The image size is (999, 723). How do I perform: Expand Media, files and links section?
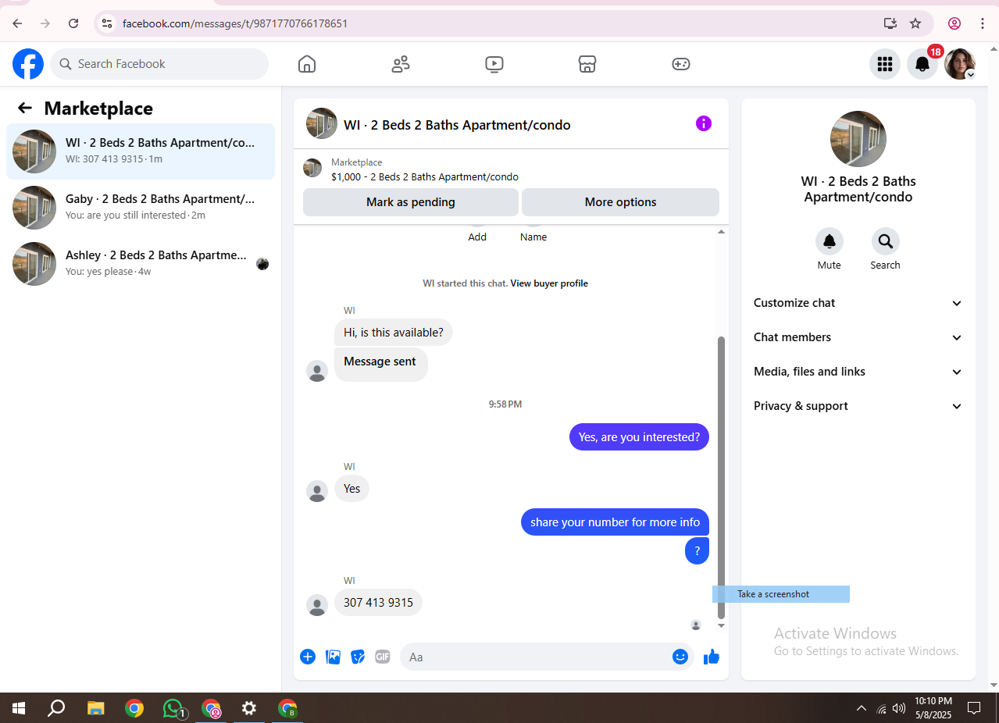tap(858, 372)
